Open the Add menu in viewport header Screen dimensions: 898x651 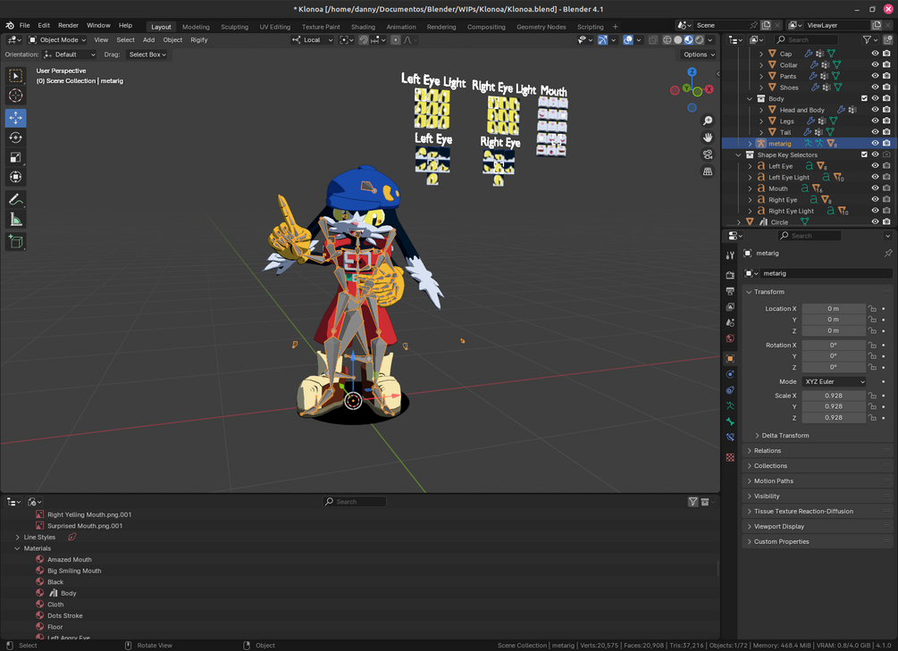(149, 40)
